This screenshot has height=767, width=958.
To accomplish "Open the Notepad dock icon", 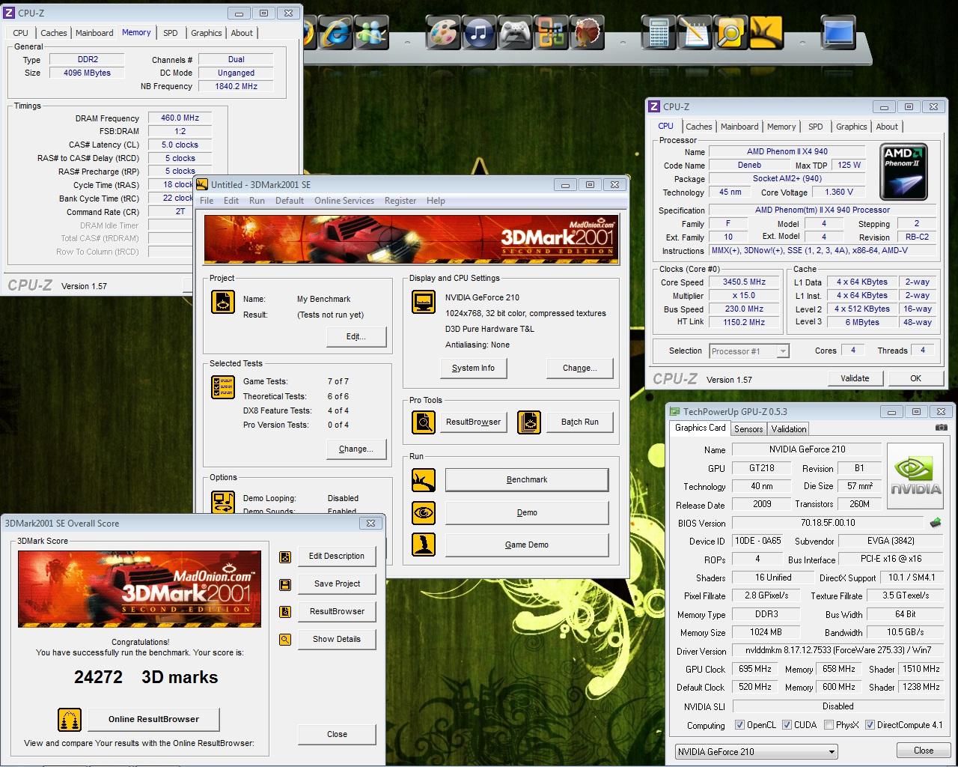I will click(x=695, y=32).
